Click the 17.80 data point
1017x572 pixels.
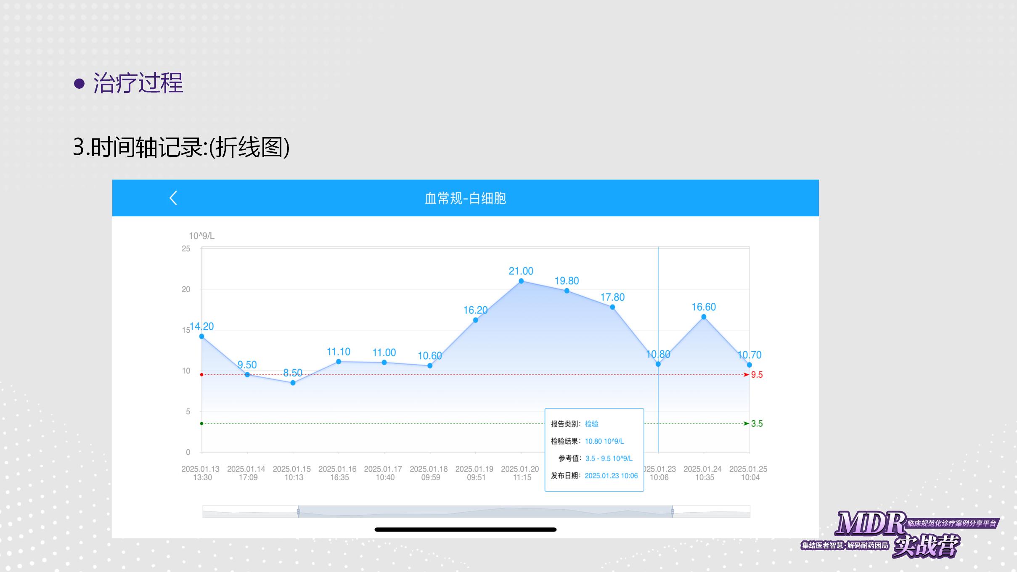click(x=612, y=307)
